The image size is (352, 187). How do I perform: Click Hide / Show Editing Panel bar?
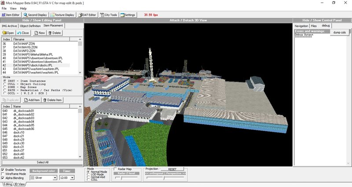pos(42,20)
